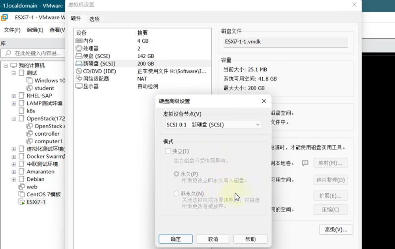Screen dimensions: 395x249
Task: Open the 查看(V) menu
Action: [57, 30]
